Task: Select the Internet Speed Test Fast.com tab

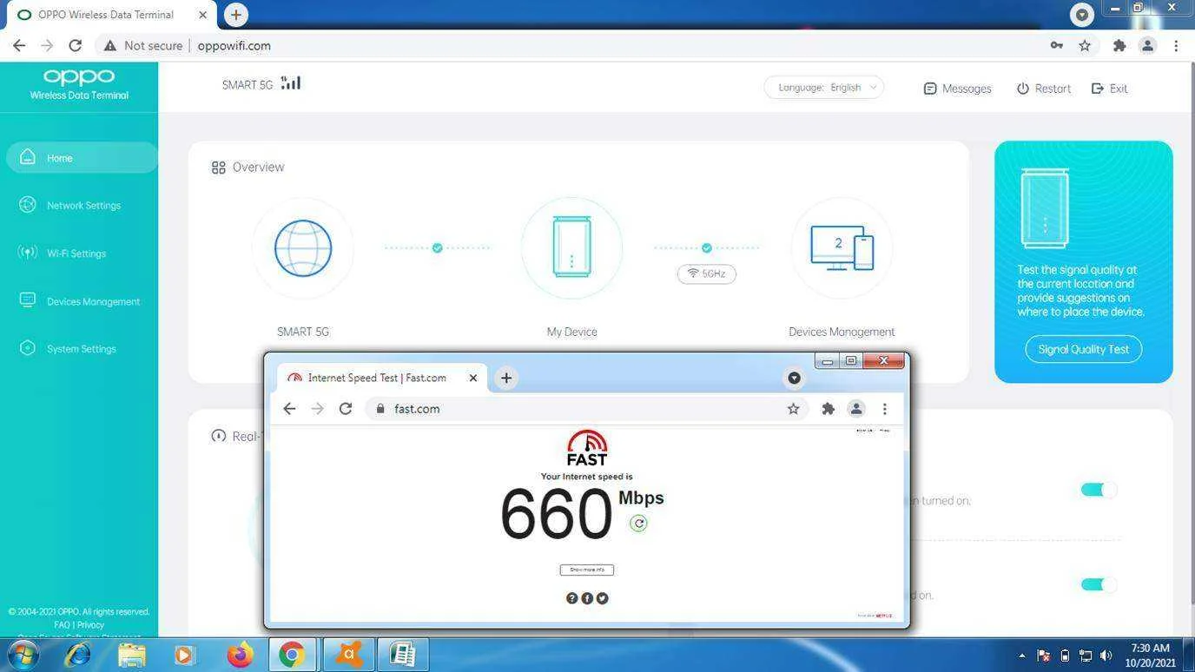Action: (382, 378)
